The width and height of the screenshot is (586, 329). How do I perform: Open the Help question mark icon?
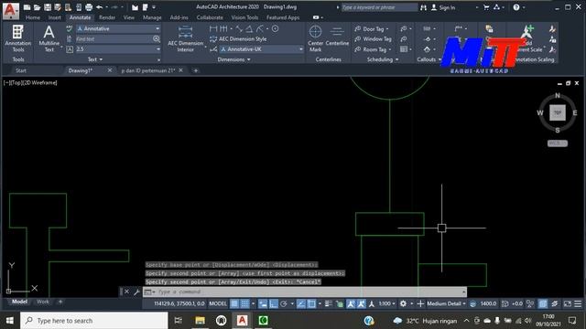point(516,7)
